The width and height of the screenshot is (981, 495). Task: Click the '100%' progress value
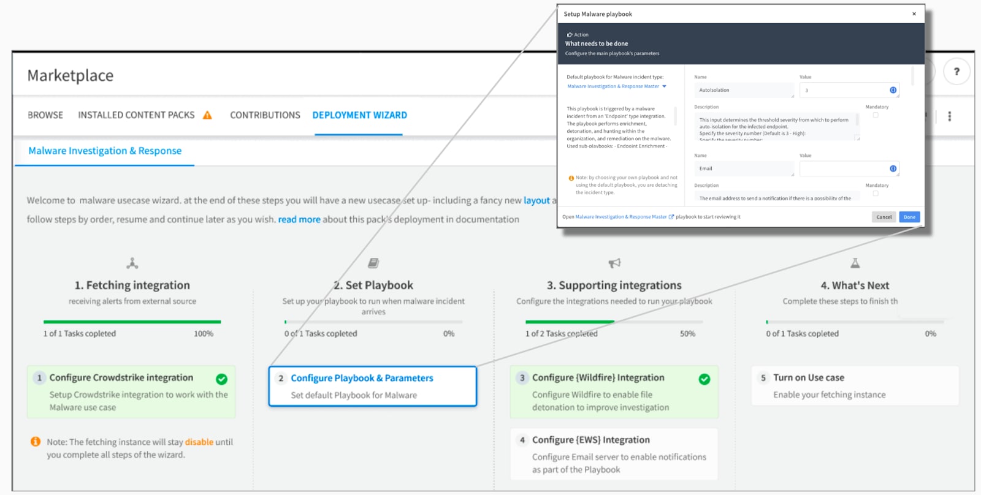coord(204,334)
